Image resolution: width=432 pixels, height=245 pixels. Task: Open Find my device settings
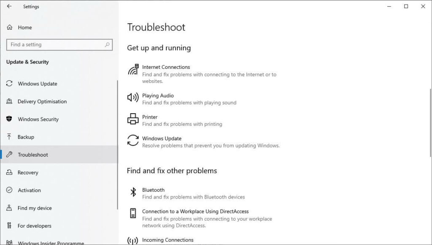coord(35,208)
